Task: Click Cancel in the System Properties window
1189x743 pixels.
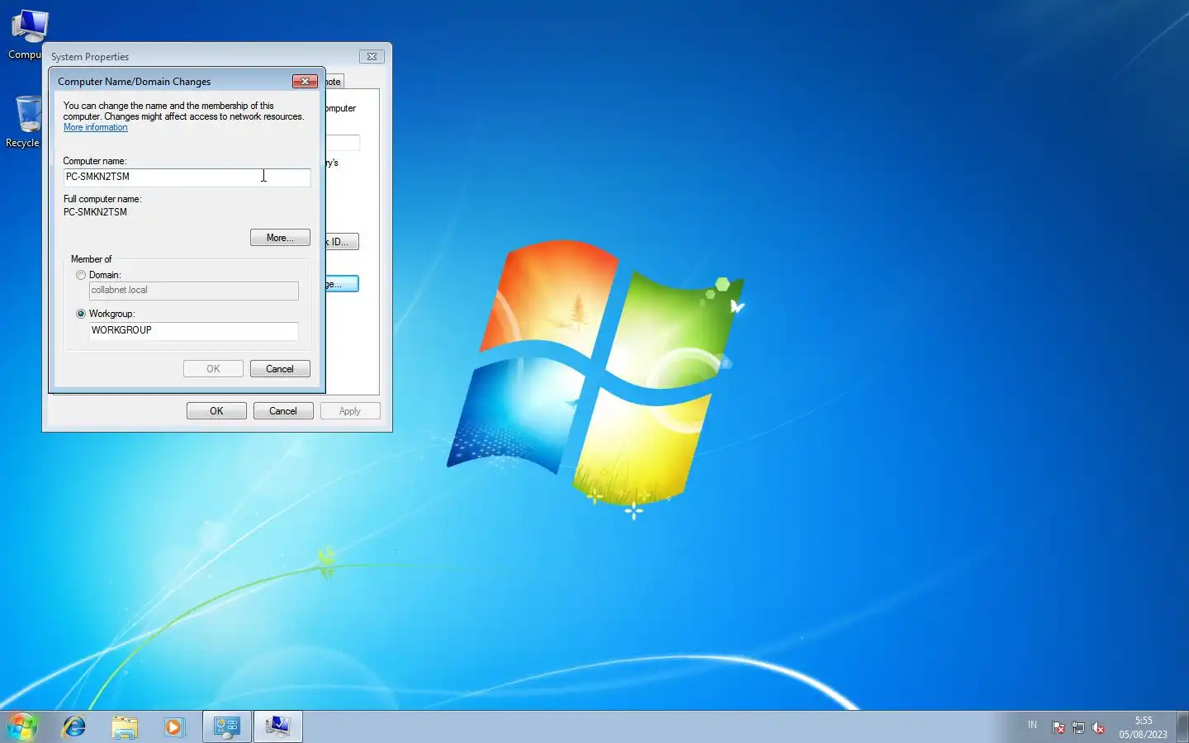Action: coord(283,411)
